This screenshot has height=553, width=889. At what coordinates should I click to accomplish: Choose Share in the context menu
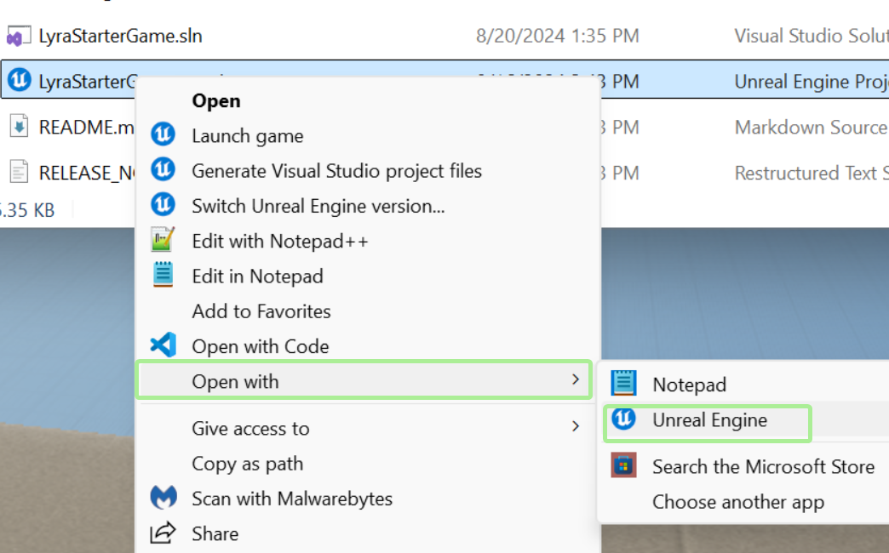(x=215, y=534)
